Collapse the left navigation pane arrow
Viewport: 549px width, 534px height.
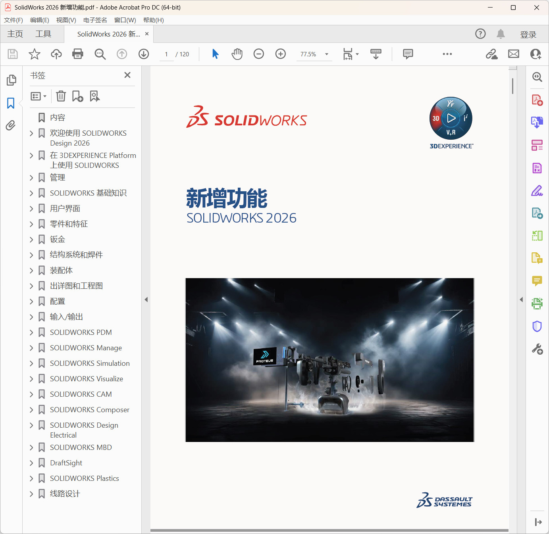click(146, 300)
